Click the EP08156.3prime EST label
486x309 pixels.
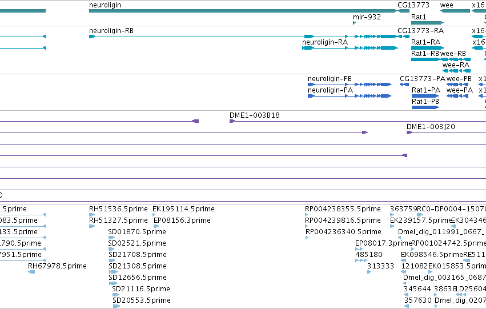182,220
